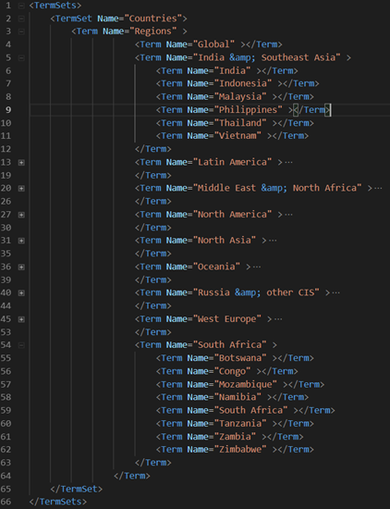Expand the Middle East & North Africa fold
The width and height of the screenshot is (390, 509).
21,188
